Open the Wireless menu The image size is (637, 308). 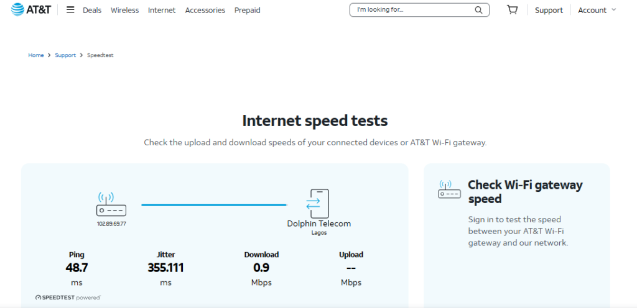pyautogui.click(x=124, y=10)
